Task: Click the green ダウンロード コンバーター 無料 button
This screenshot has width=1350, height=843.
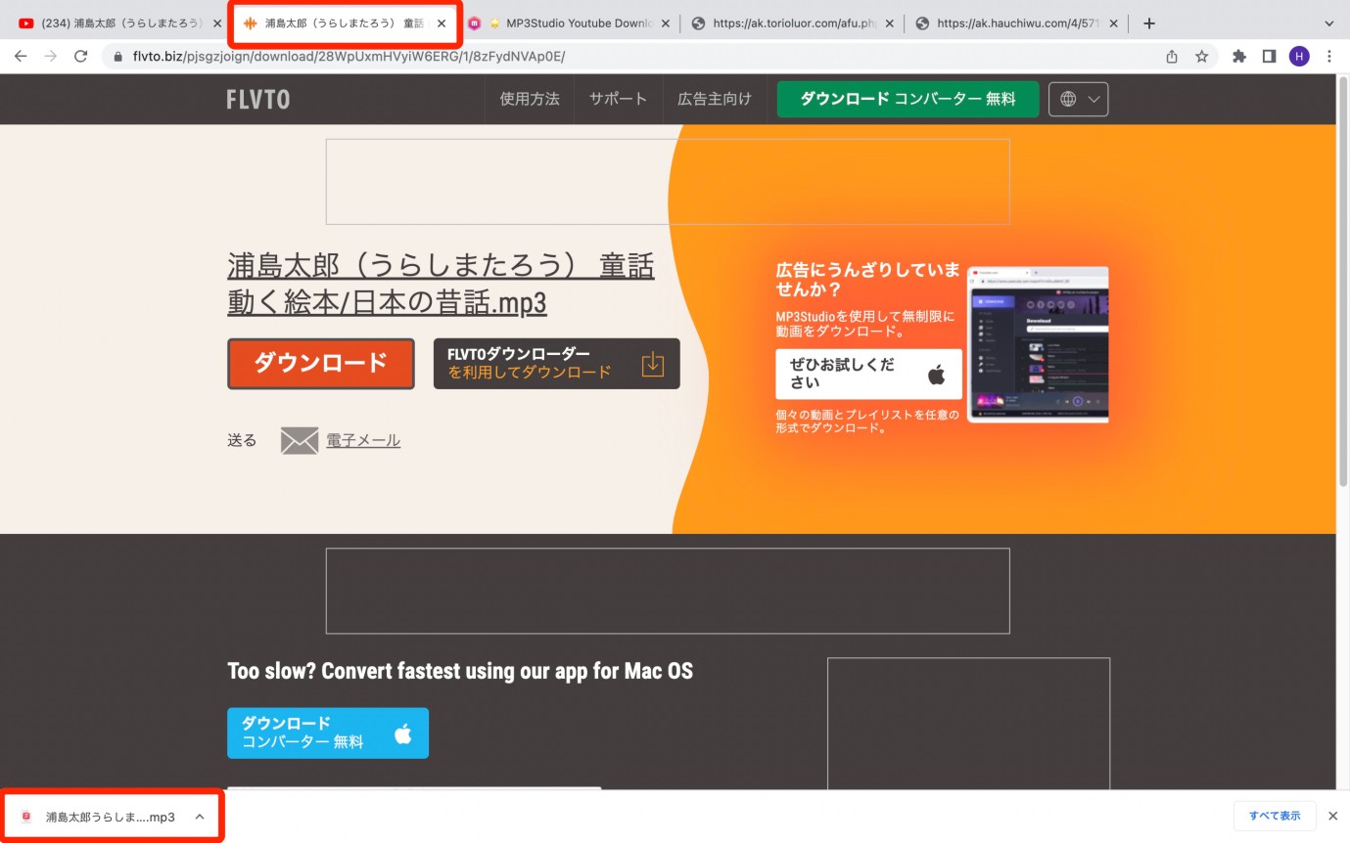Action: [x=908, y=99]
